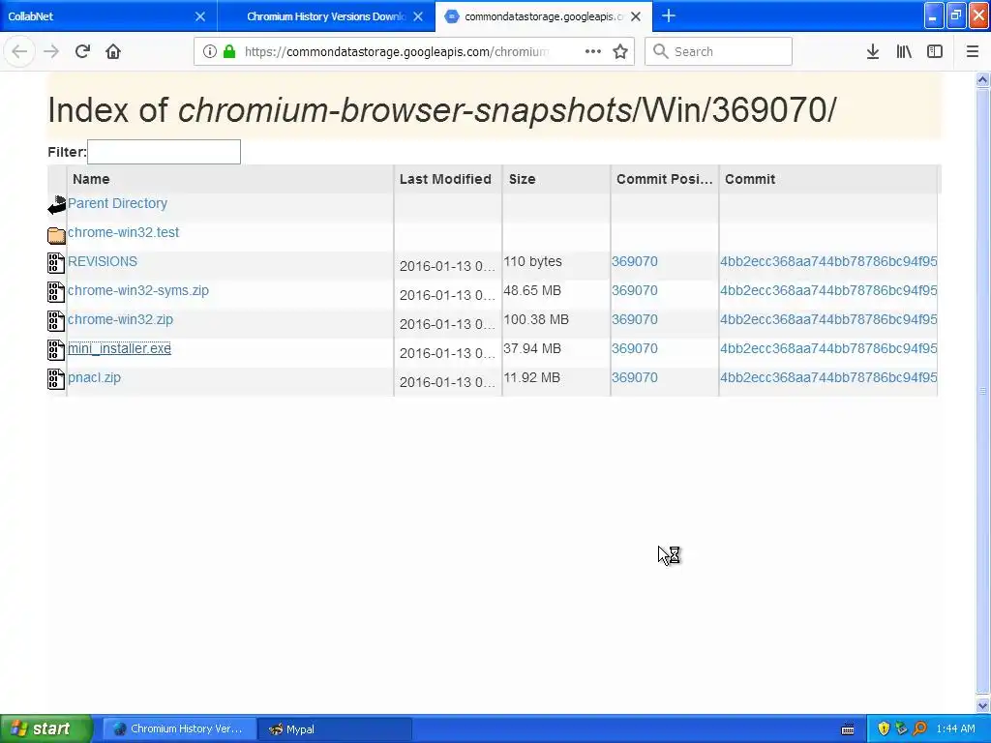
Task: Click the chrome-win32.zip file icon
Action: coord(56,321)
